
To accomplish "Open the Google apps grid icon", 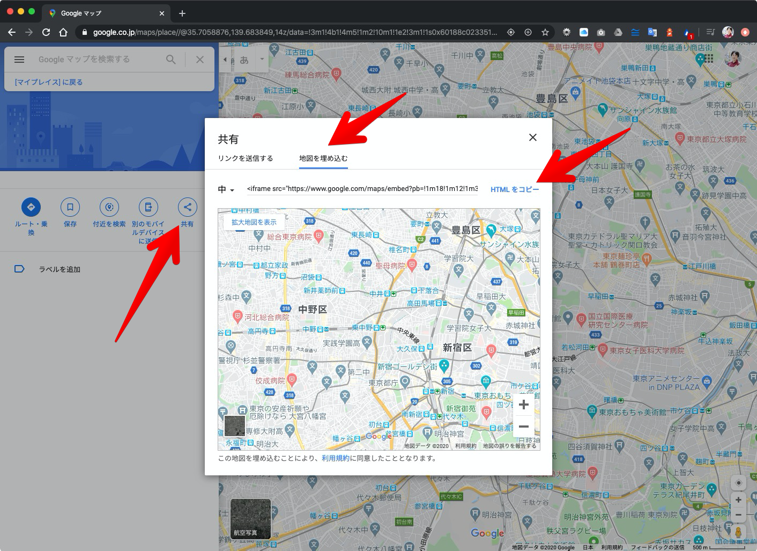I will tap(708, 59).
